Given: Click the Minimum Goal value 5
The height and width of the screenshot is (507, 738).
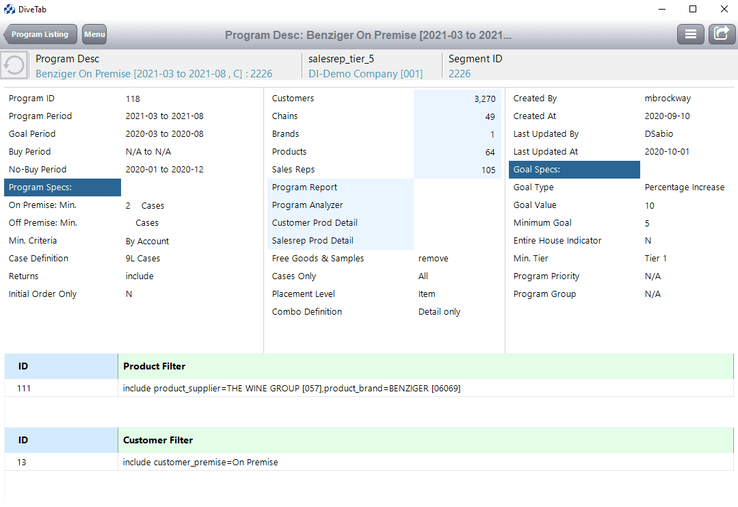Looking at the screenshot, I should pyautogui.click(x=647, y=224).
